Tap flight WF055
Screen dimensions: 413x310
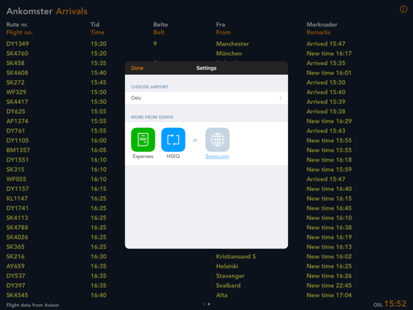point(16,179)
